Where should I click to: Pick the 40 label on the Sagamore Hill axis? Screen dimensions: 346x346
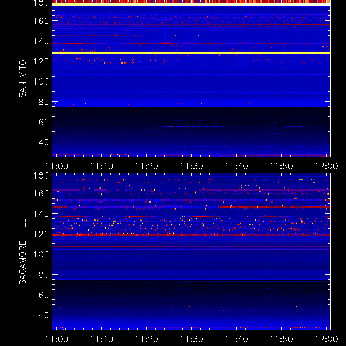44,315
